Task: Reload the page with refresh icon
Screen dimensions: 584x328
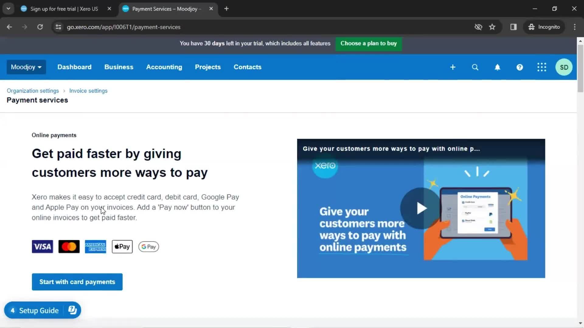Action: (40, 27)
